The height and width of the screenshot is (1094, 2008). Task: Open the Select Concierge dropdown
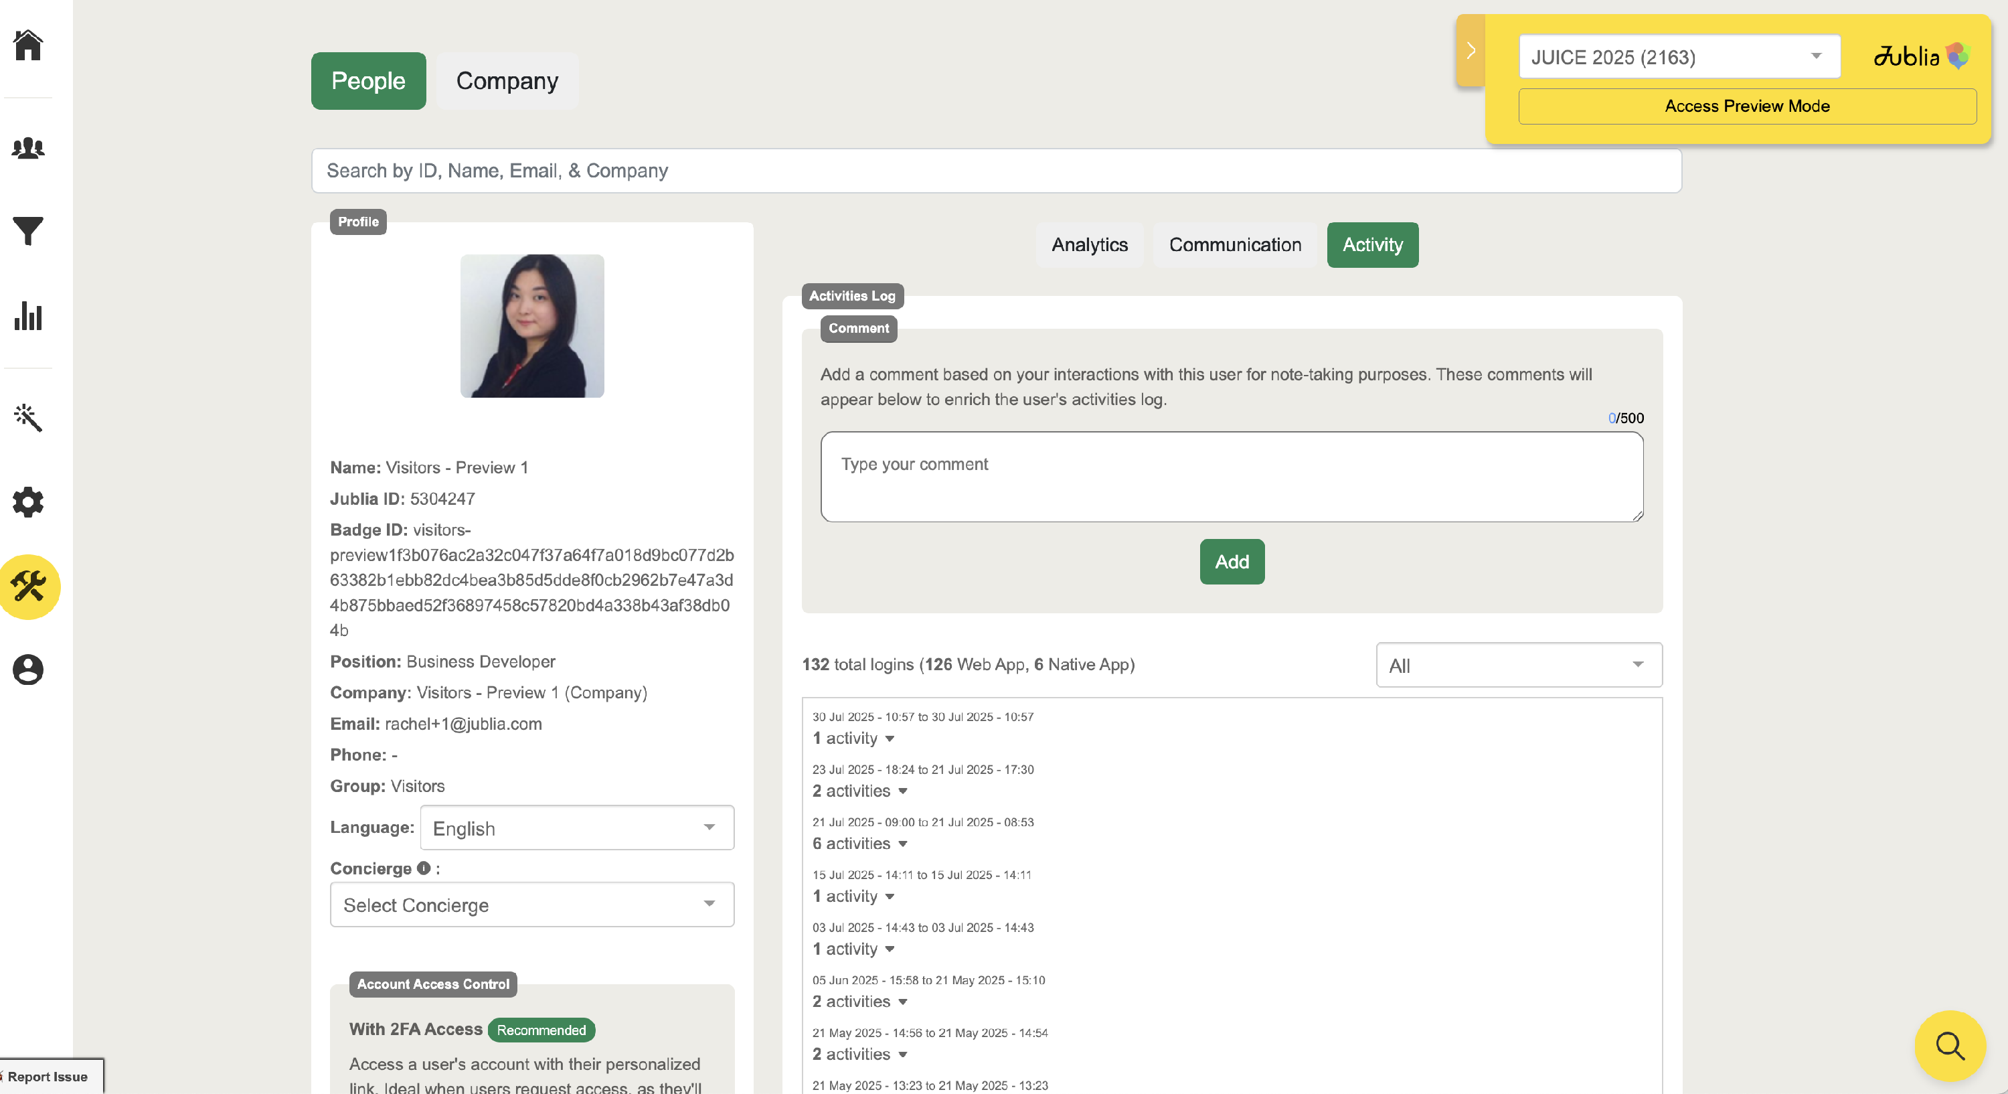coord(531,905)
